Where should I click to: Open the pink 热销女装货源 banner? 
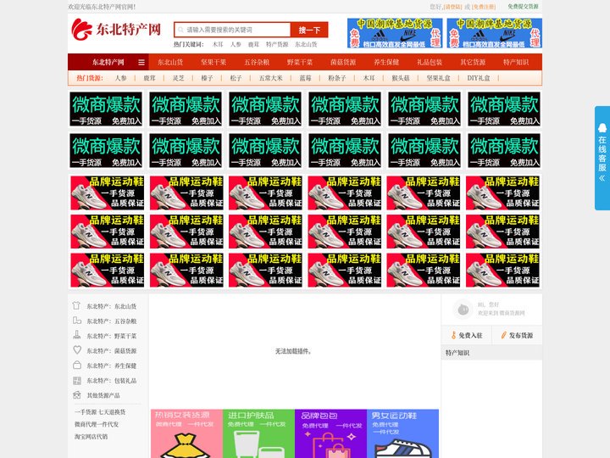(x=186, y=433)
